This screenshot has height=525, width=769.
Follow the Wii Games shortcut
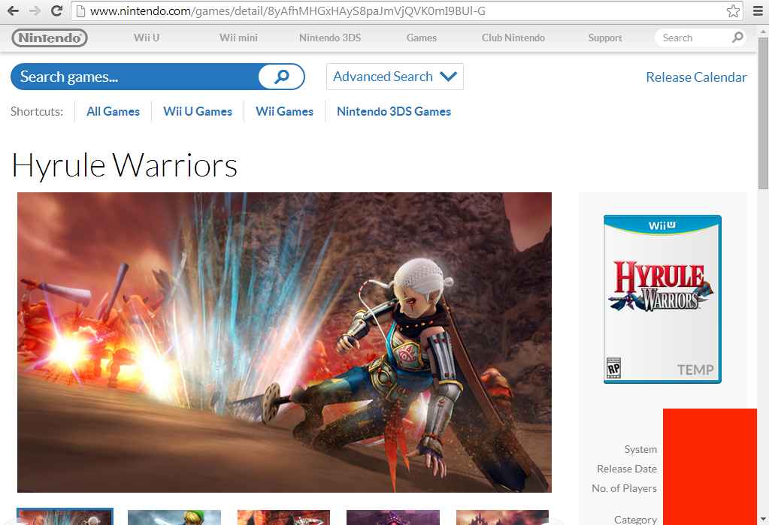click(x=284, y=111)
